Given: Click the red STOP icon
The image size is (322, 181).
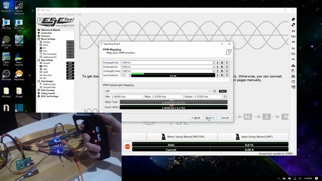Looking at the screenshot, I should (127, 146).
